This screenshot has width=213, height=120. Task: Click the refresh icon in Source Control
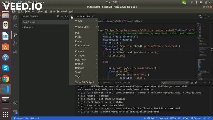[66, 16]
